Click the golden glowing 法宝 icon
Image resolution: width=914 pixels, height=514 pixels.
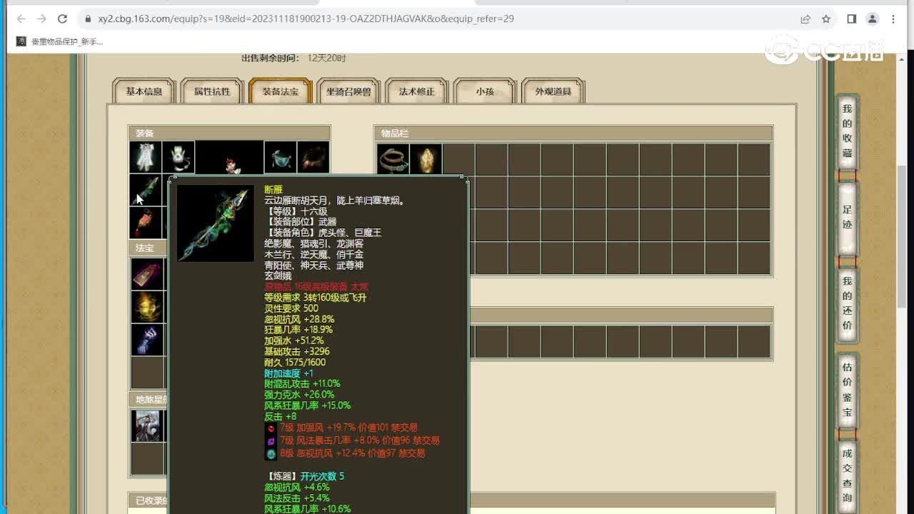tap(147, 306)
